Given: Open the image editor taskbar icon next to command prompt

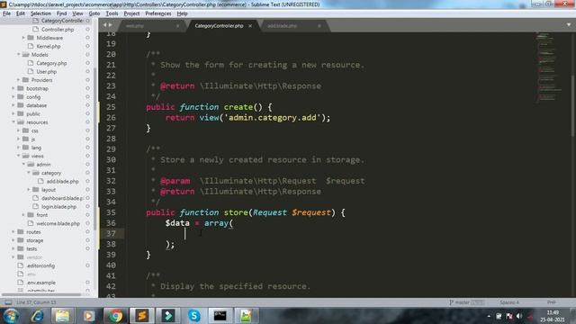Looking at the screenshot, I should [246, 316].
